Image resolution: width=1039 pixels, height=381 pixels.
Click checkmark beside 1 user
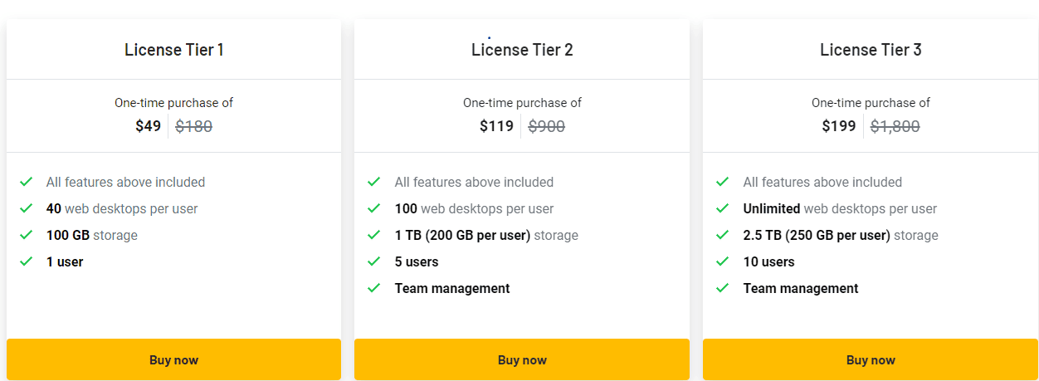tap(26, 261)
